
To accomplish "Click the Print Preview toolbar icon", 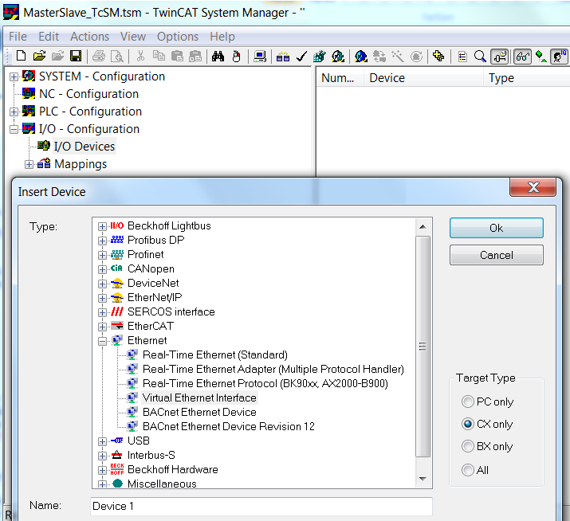I will point(117,57).
